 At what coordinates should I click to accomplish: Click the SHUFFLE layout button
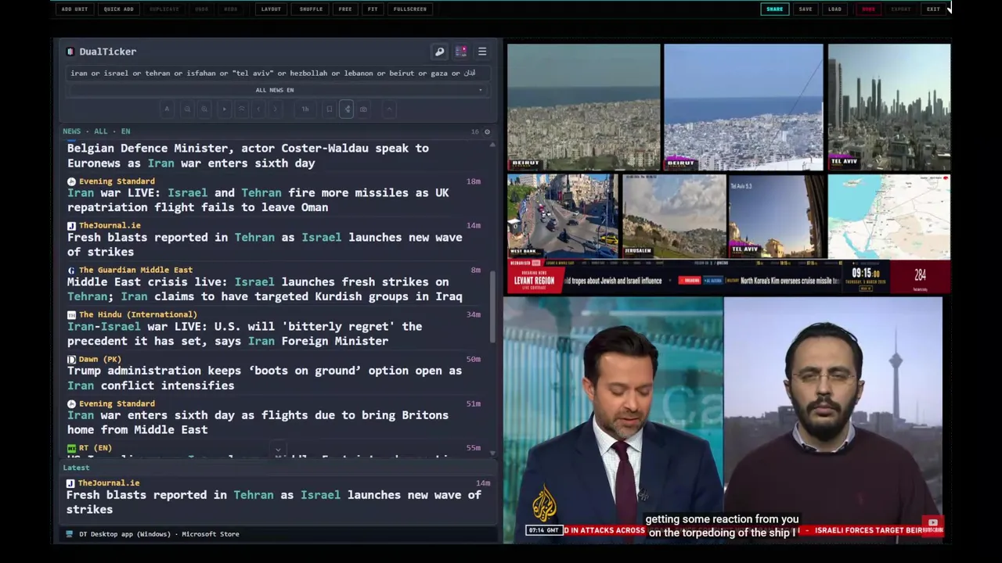coord(311,9)
